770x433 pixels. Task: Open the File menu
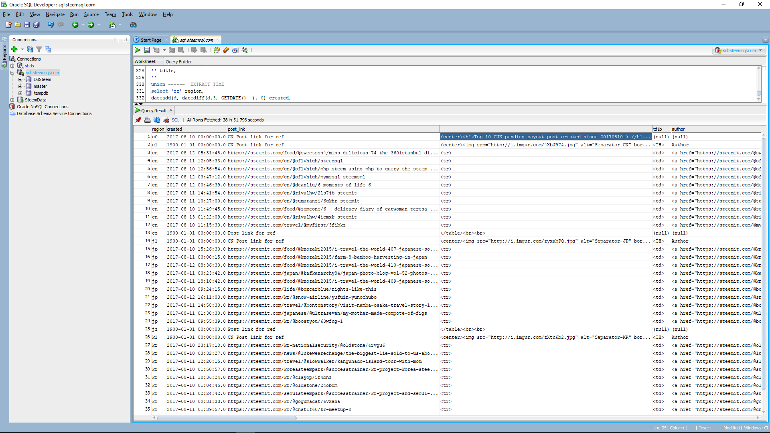pos(6,14)
